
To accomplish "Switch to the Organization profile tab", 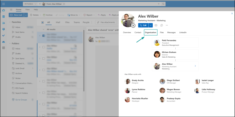I will 151,32.
